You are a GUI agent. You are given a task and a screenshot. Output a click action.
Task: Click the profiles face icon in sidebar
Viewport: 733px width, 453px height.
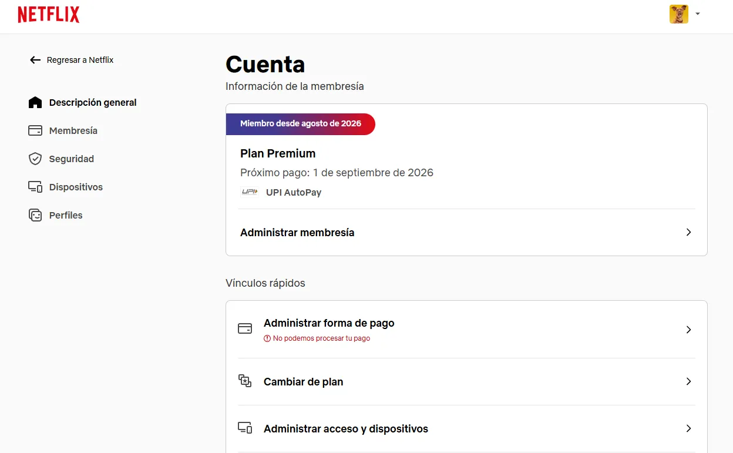tap(35, 215)
